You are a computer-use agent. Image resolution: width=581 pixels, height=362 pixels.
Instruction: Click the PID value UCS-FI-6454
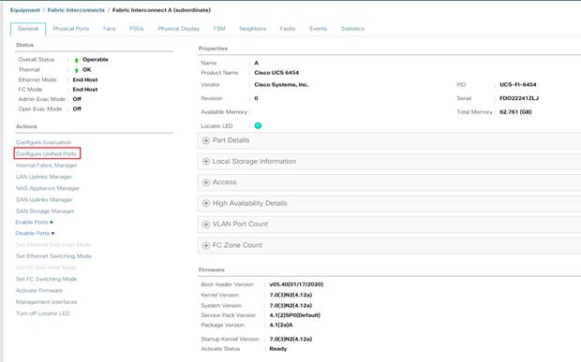tap(518, 84)
